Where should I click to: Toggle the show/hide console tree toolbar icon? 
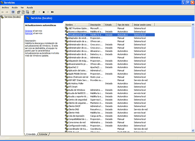coord(13,12)
